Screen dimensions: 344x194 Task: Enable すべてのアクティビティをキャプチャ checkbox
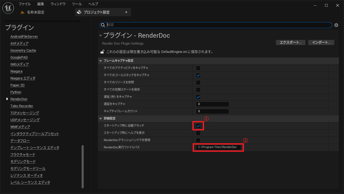[198, 68]
